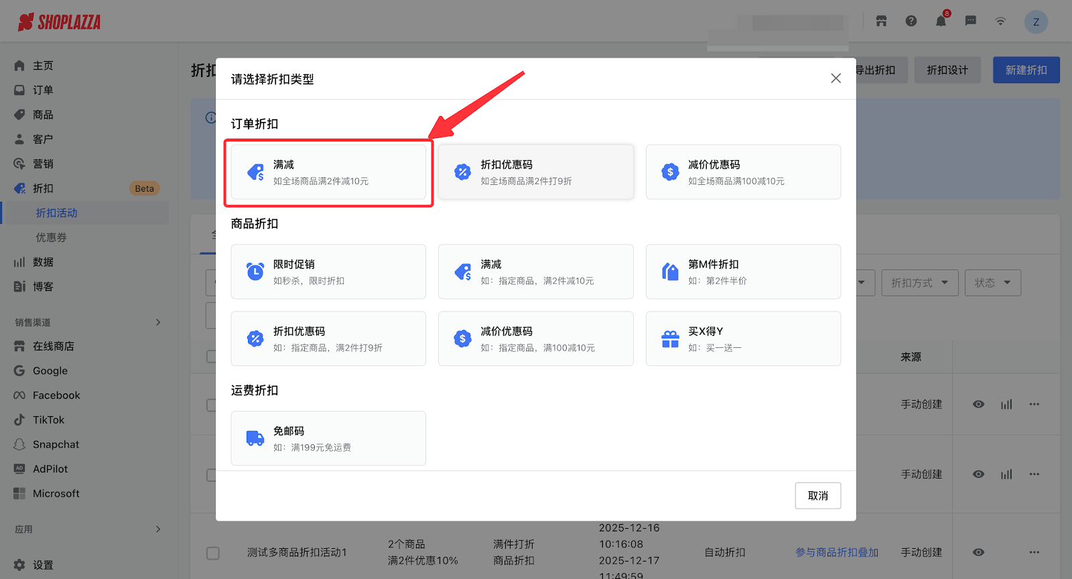Click the user avatar Z icon

1036,22
